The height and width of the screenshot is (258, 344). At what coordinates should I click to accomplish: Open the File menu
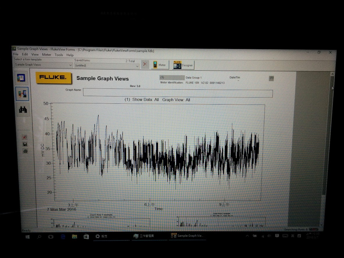[16, 54]
